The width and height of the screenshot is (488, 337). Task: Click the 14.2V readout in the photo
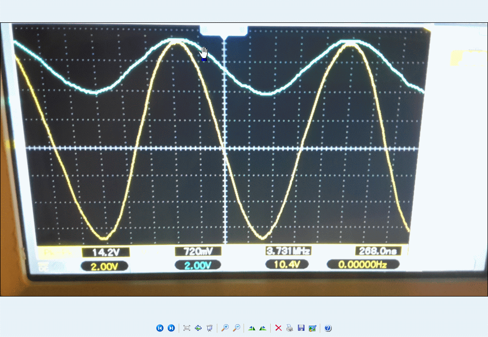pyautogui.click(x=106, y=252)
